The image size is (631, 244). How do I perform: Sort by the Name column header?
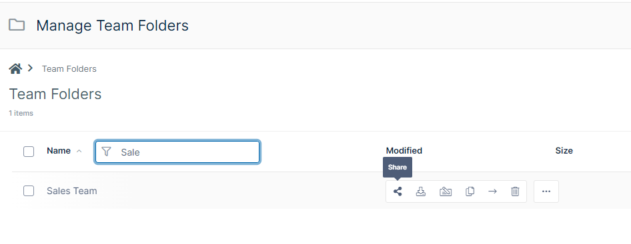click(x=59, y=150)
